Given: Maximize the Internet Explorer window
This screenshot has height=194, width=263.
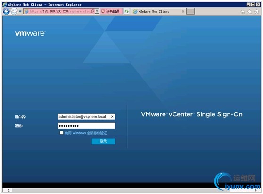Looking at the screenshot, I should [253, 5].
